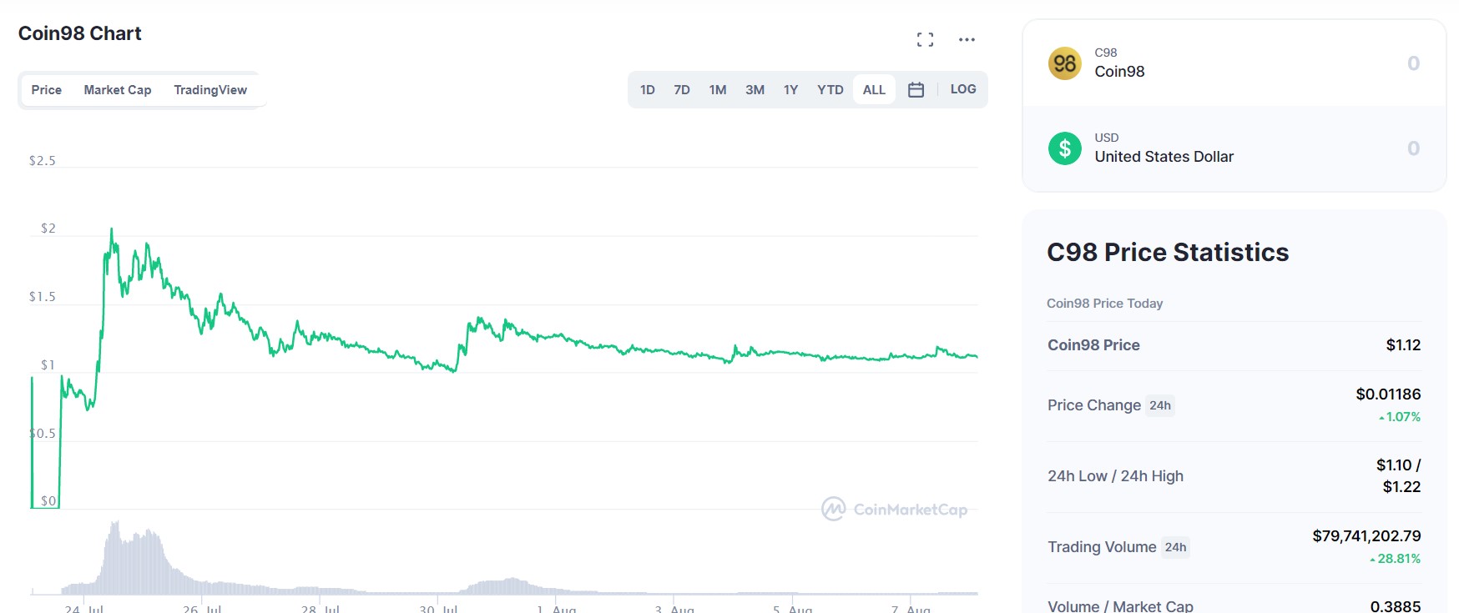Switch to the Market Cap tab
The height and width of the screenshot is (613, 1459).
[x=117, y=89]
